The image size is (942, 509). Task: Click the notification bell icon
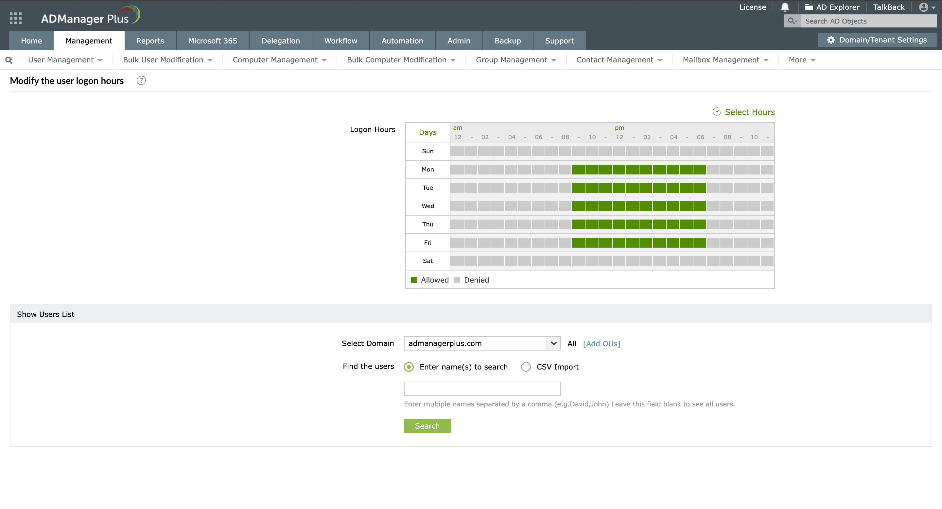pos(785,7)
